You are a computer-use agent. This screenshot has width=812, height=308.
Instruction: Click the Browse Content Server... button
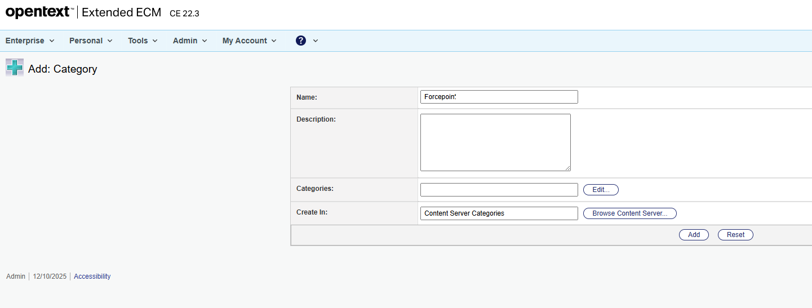pyautogui.click(x=629, y=213)
